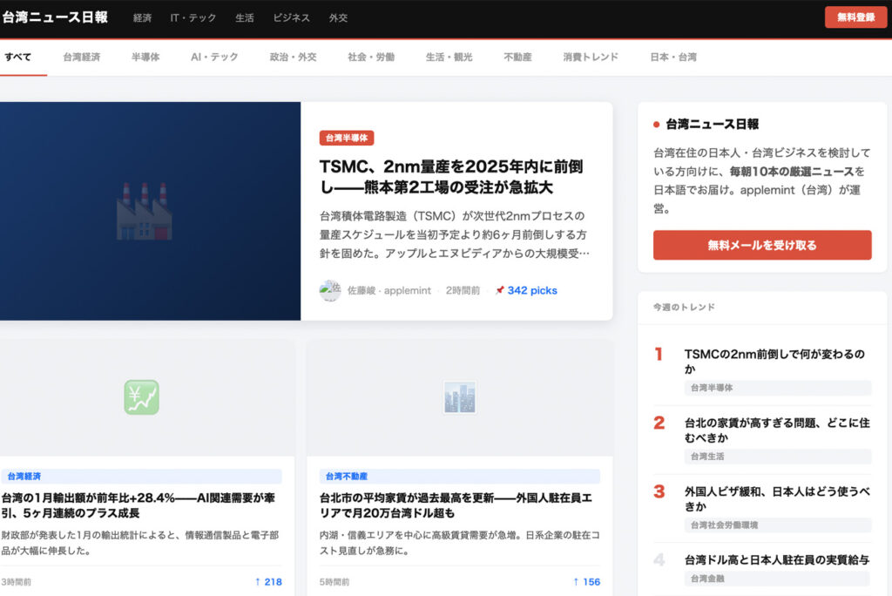Click the pin icon beside 342 picks

(499, 291)
